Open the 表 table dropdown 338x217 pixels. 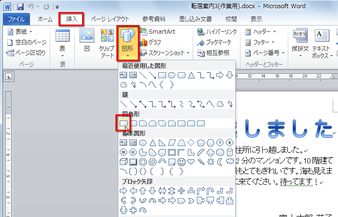point(62,43)
